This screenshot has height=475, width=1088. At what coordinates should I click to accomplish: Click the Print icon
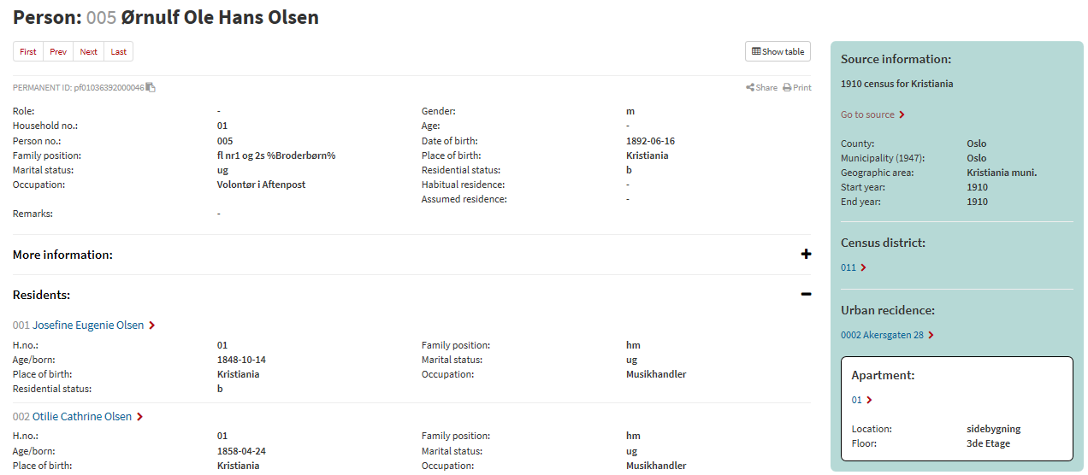(787, 87)
